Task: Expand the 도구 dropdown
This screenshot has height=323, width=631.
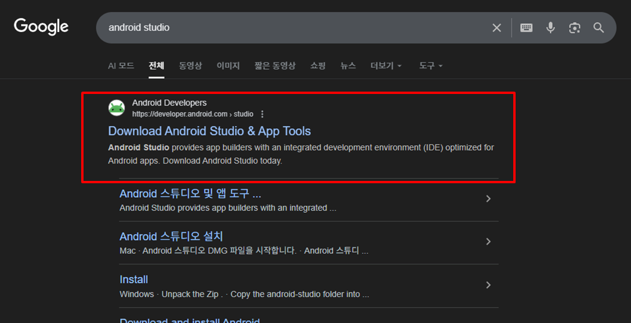Action: (x=430, y=66)
